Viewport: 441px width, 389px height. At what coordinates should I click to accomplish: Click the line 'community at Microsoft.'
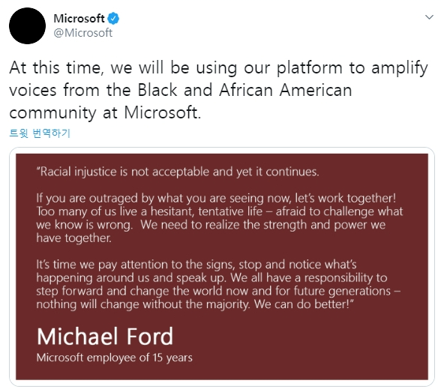click(x=105, y=112)
